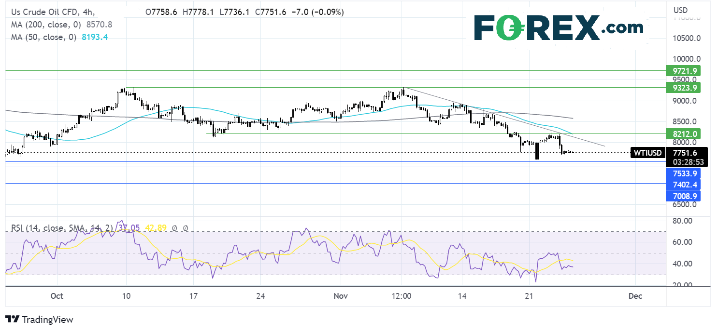The image size is (718, 332).
Task: Click the FOREX.com logo
Action: click(558, 27)
